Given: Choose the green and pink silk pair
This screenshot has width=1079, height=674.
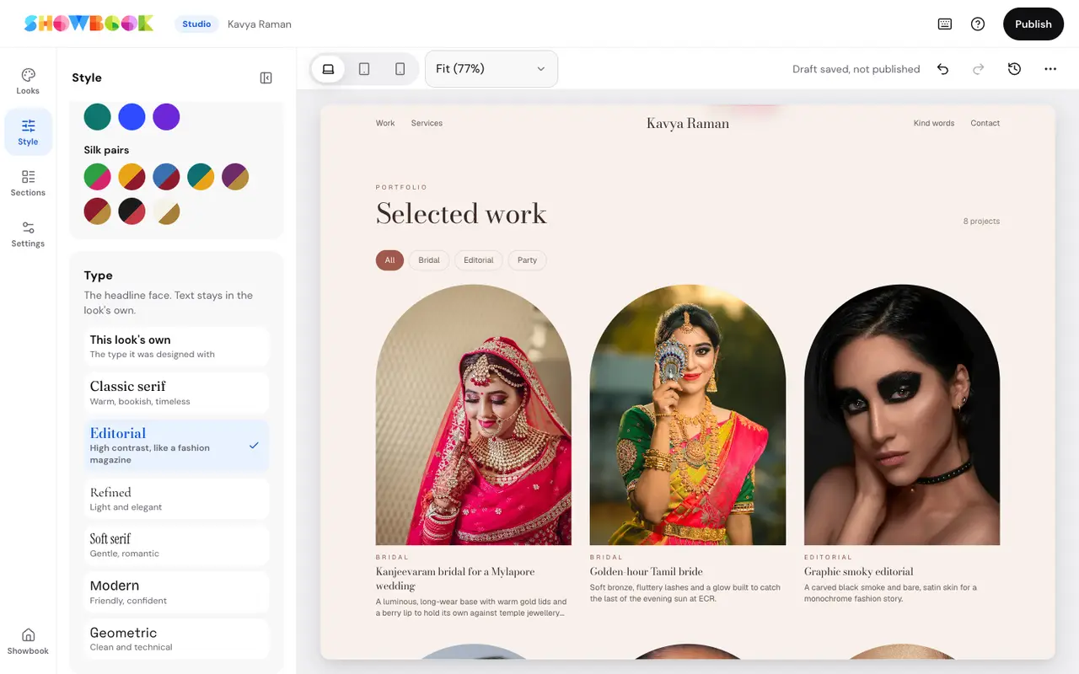Looking at the screenshot, I should tap(98, 177).
